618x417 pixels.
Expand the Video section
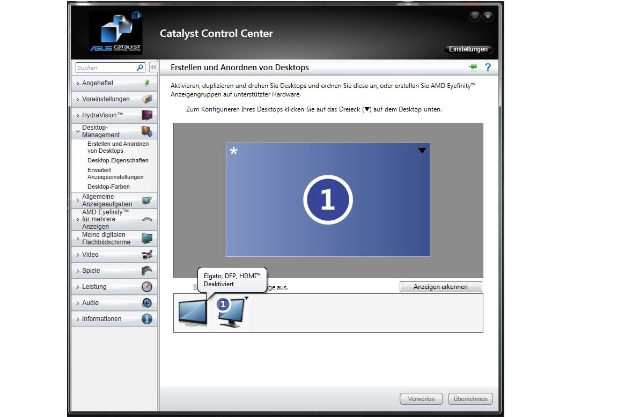coord(114,255)
